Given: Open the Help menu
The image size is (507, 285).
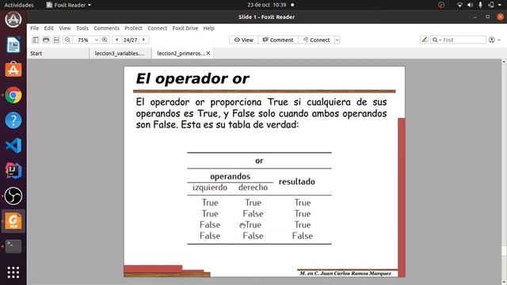Looking at the screenshot, I should pyautogui.click(x=208, y=28).
